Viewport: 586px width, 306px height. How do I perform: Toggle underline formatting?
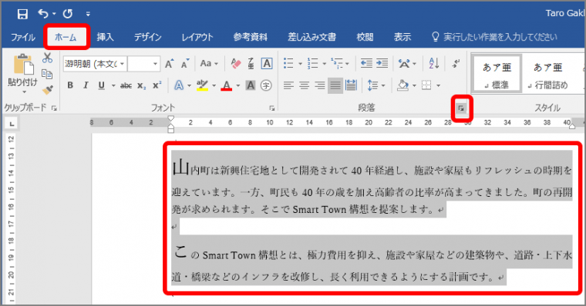click(x=101, y=85)
